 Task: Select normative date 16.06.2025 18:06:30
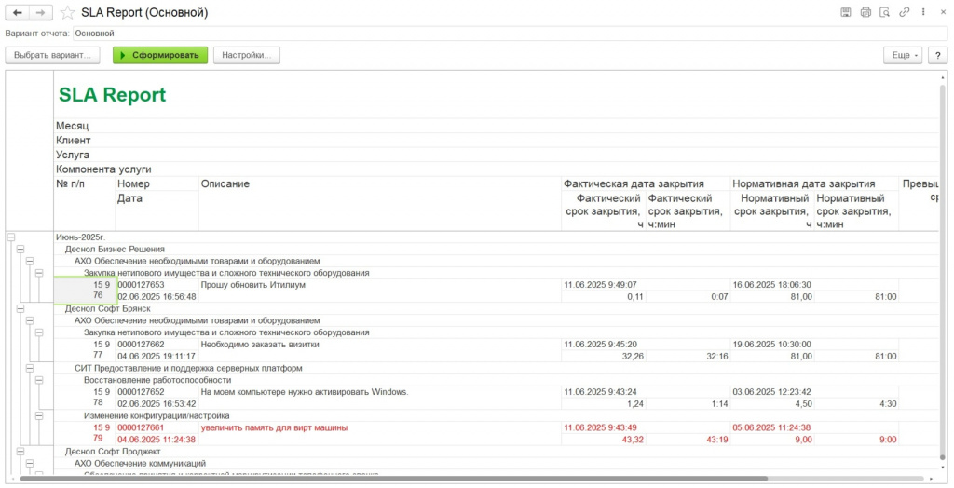pos(771,285)
